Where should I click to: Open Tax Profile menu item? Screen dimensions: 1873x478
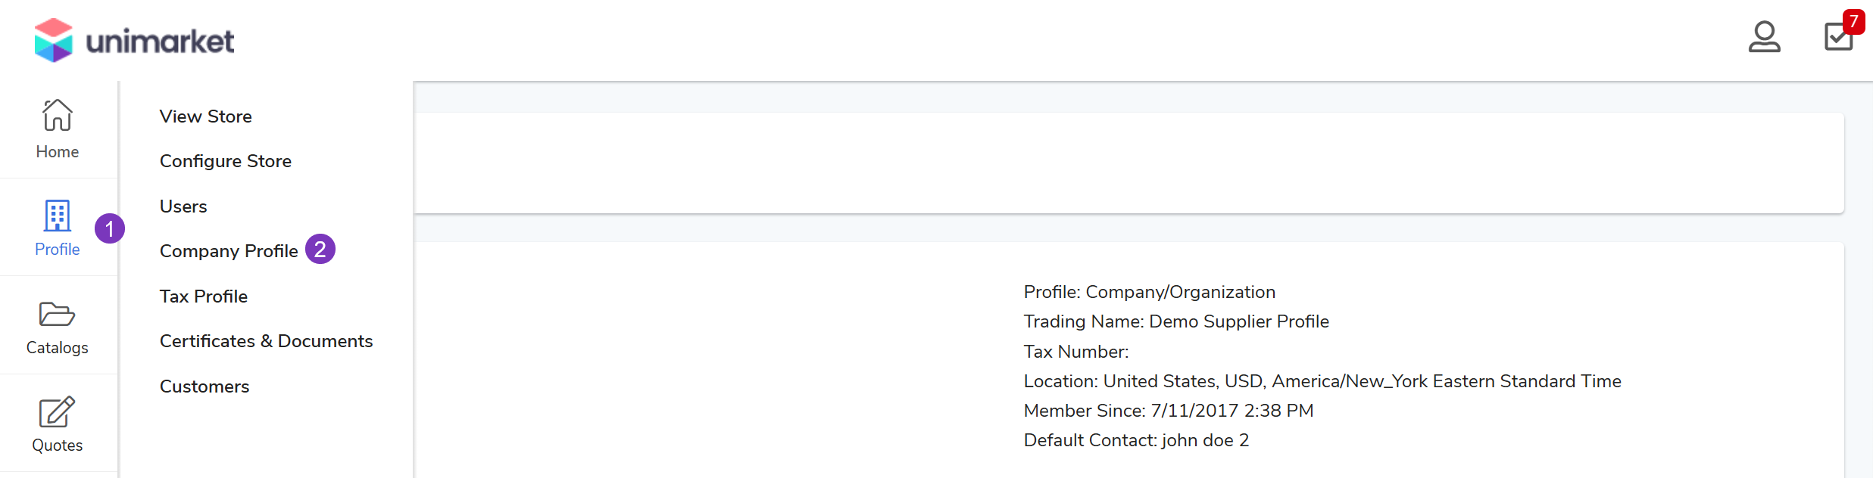pyautogui.click(x=204, y=296)
